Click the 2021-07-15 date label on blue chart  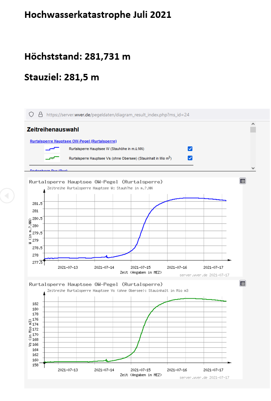pos(140,267)
